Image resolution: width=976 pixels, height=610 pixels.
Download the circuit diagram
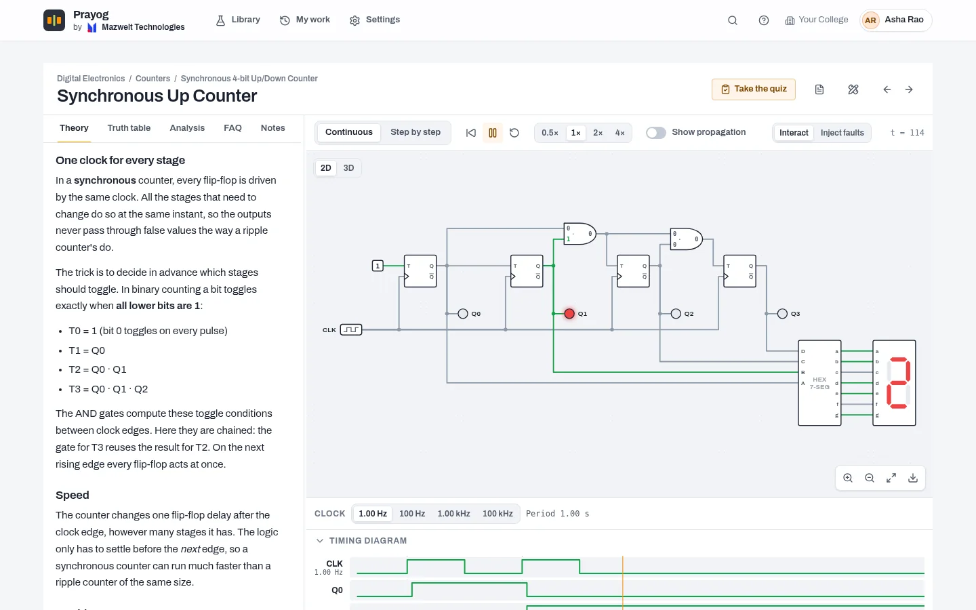pos(913,478)
